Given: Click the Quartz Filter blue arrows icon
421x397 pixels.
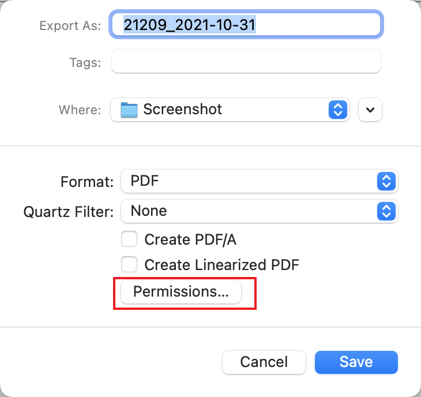Looking at the screenshot, I should [385, 211].
